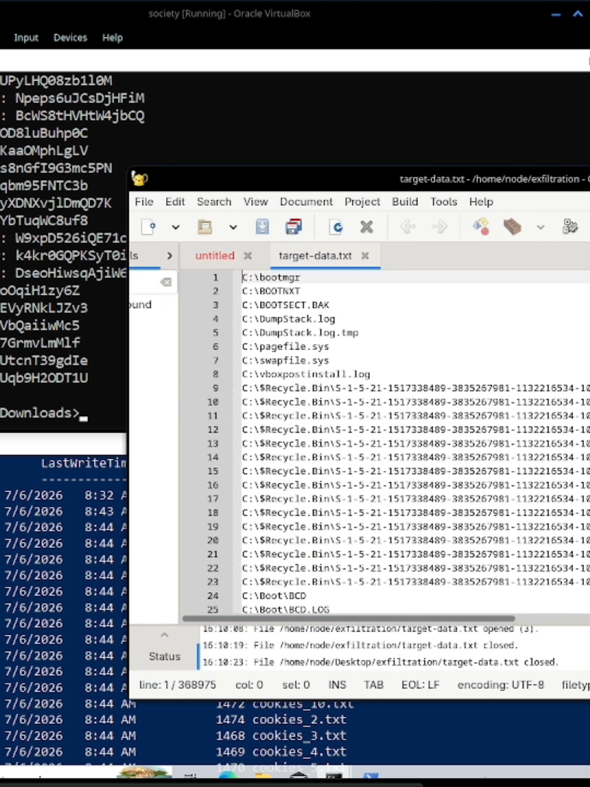Image resolution: width=590 pixels, height=787 pixels.
Task: Switch to the untitled tab
Action: click(x=214, y=256)
